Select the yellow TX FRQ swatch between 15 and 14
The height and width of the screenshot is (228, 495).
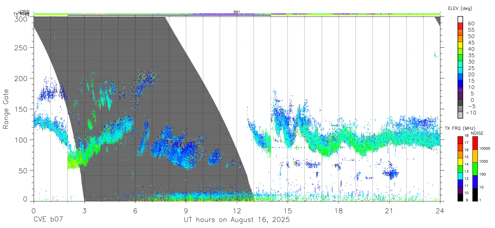(460, 161)
